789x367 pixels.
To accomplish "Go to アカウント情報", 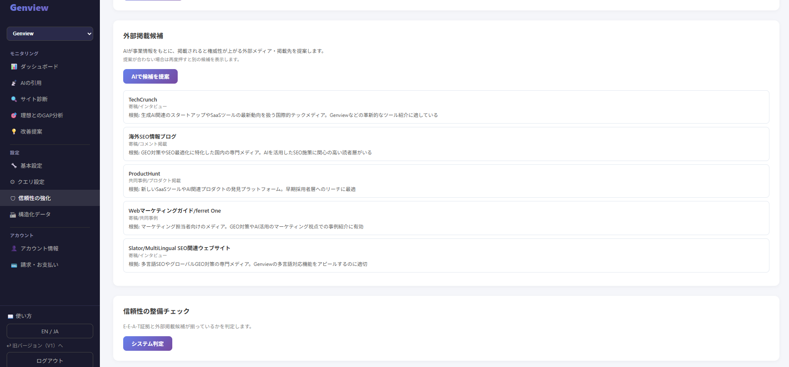I will (50, 248).
